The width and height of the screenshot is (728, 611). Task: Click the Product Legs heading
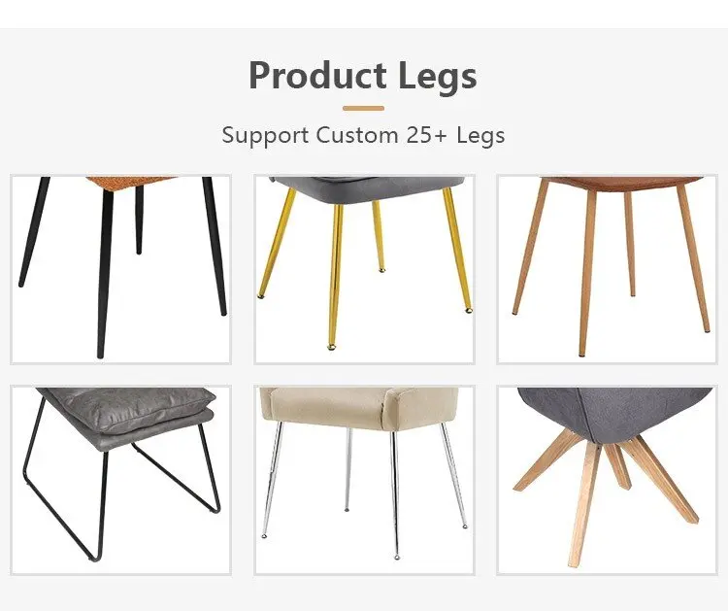click(363, 76)
